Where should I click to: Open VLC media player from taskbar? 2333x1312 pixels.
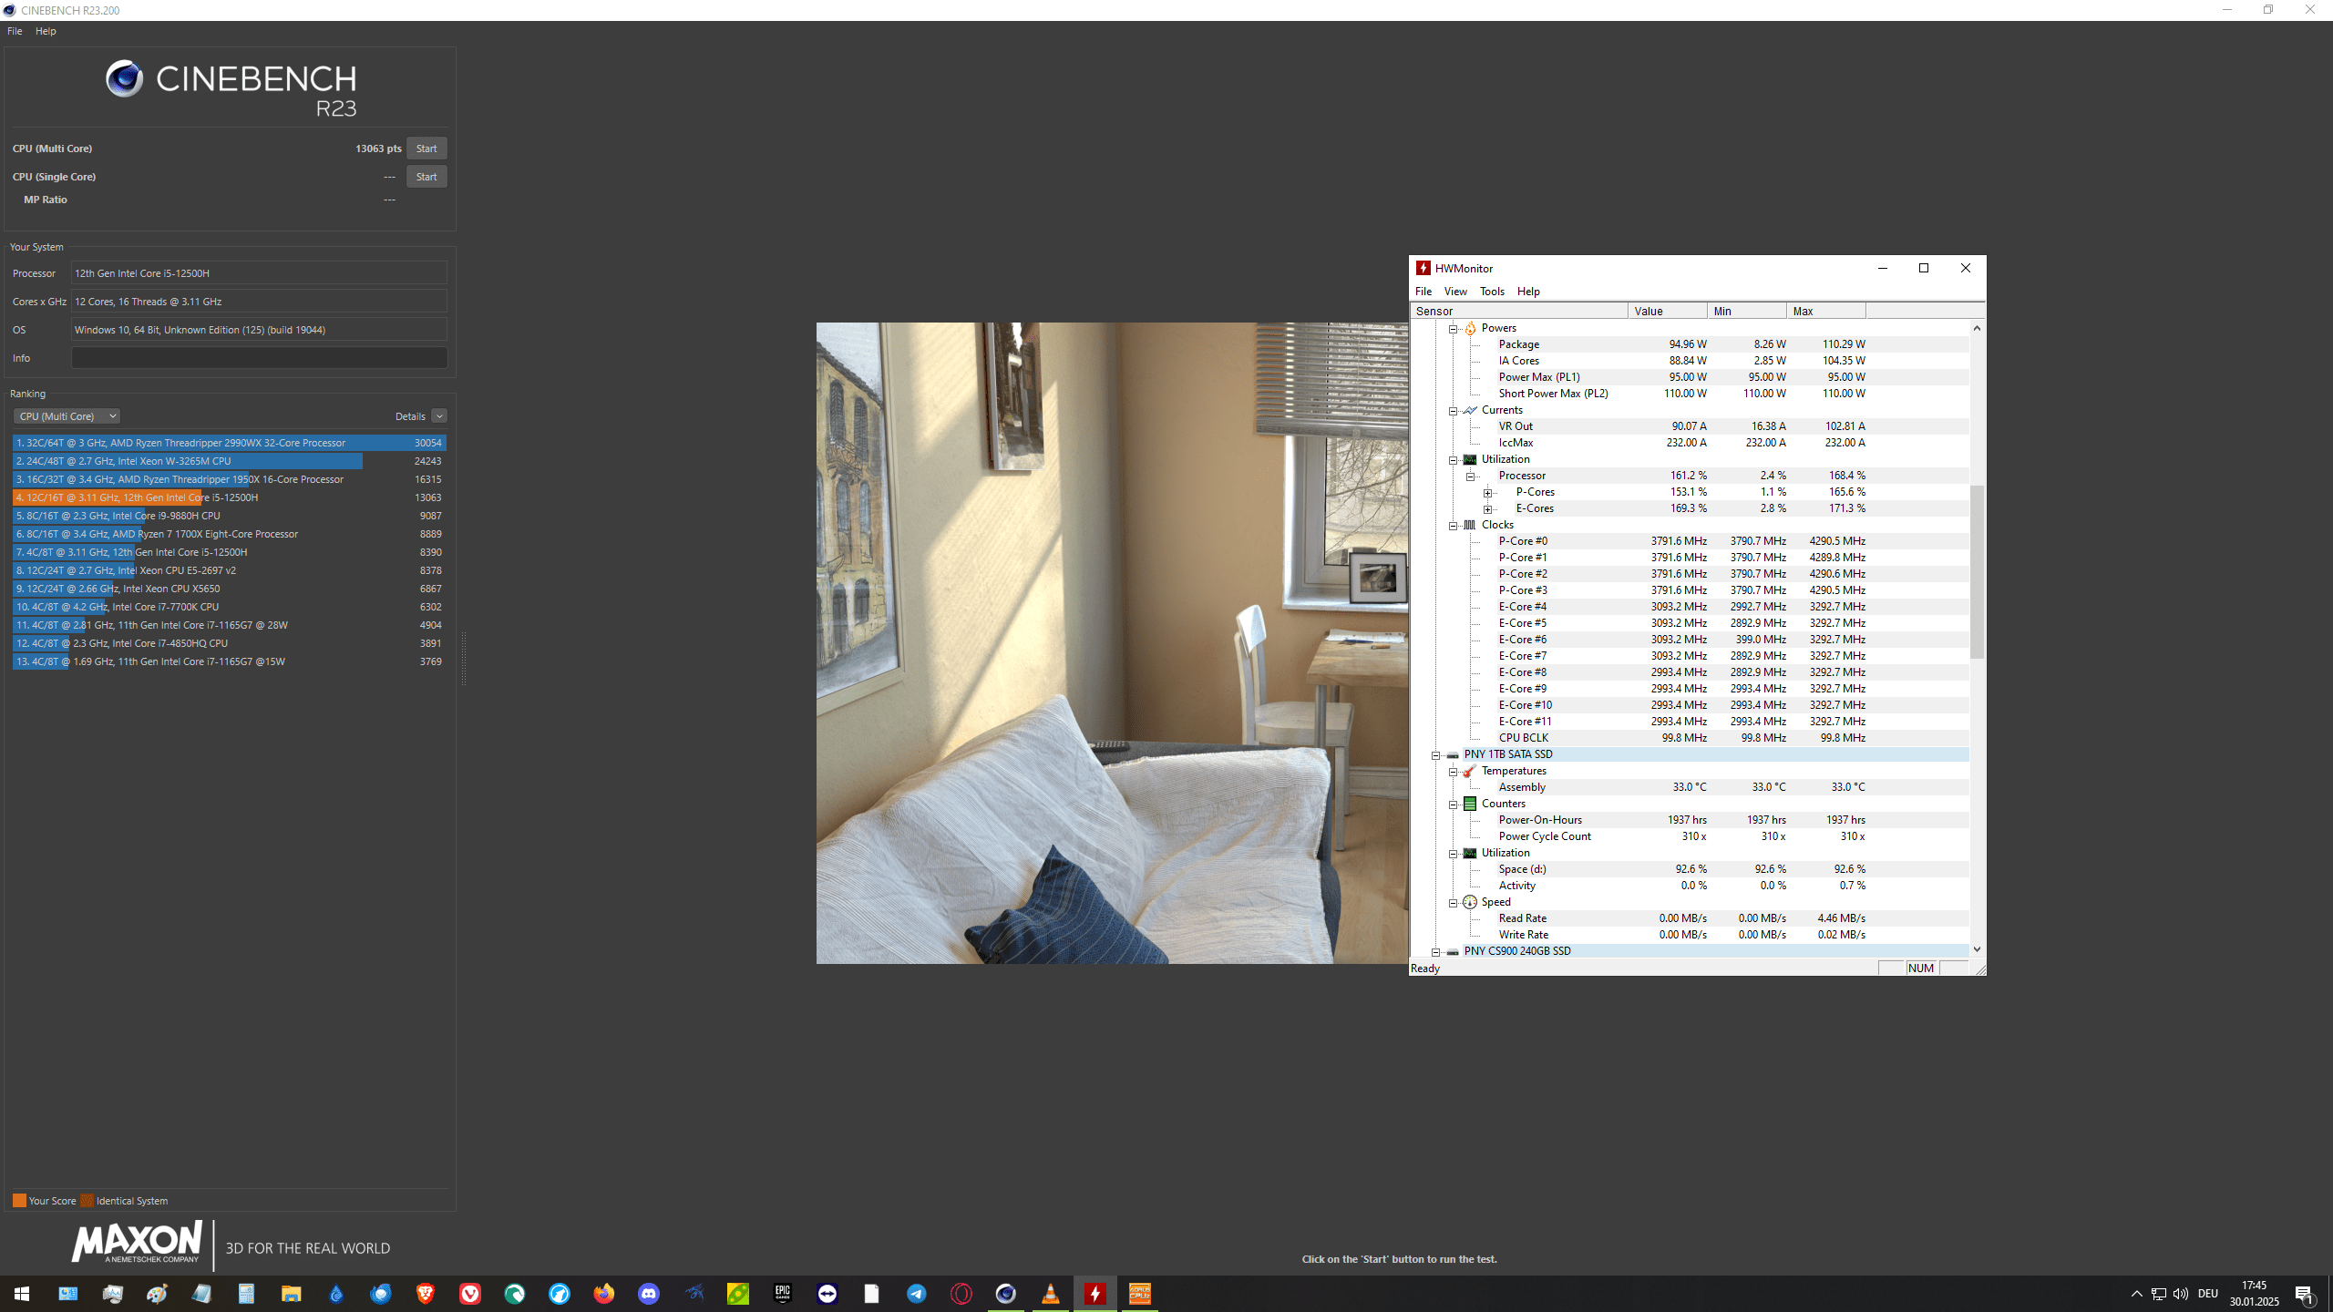coord(1050,1294)
